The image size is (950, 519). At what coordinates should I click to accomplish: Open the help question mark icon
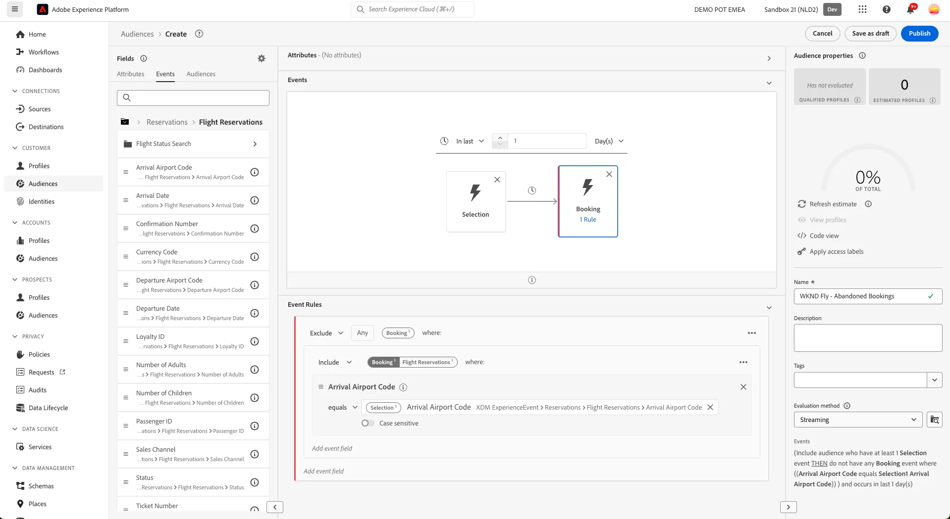887,9
